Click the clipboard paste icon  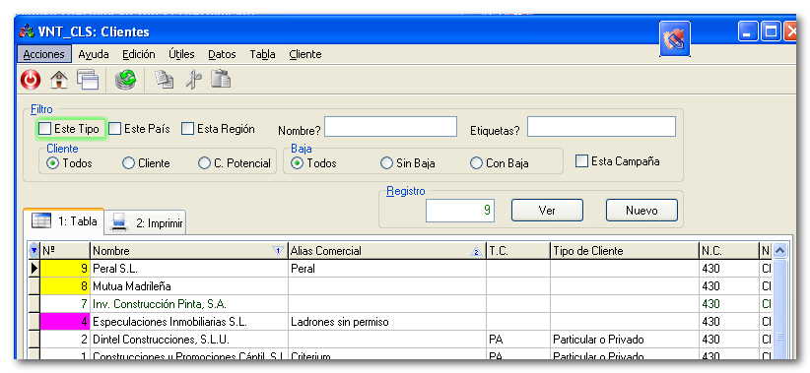tap(221, 79)
